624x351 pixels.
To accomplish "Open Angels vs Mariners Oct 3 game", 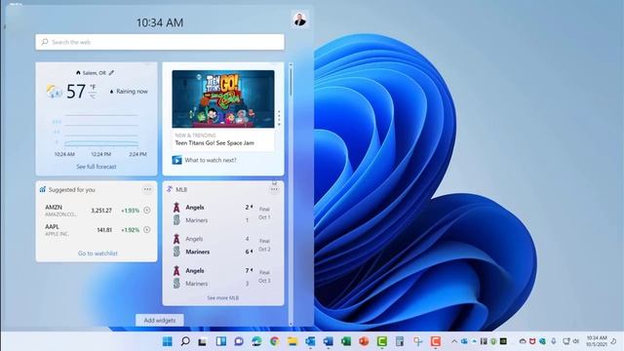I will tap(222, 277).
